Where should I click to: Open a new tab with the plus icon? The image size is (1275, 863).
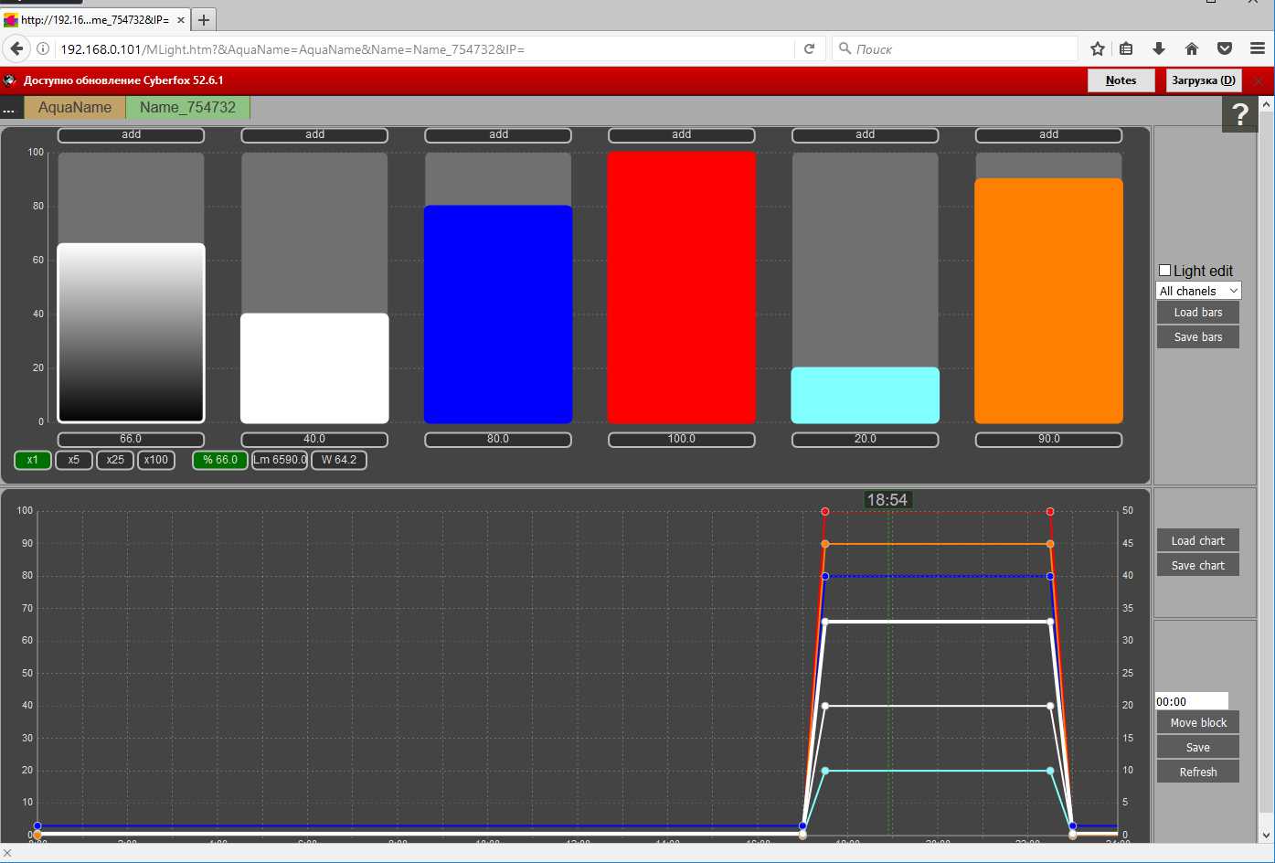(x=204, y=19)
